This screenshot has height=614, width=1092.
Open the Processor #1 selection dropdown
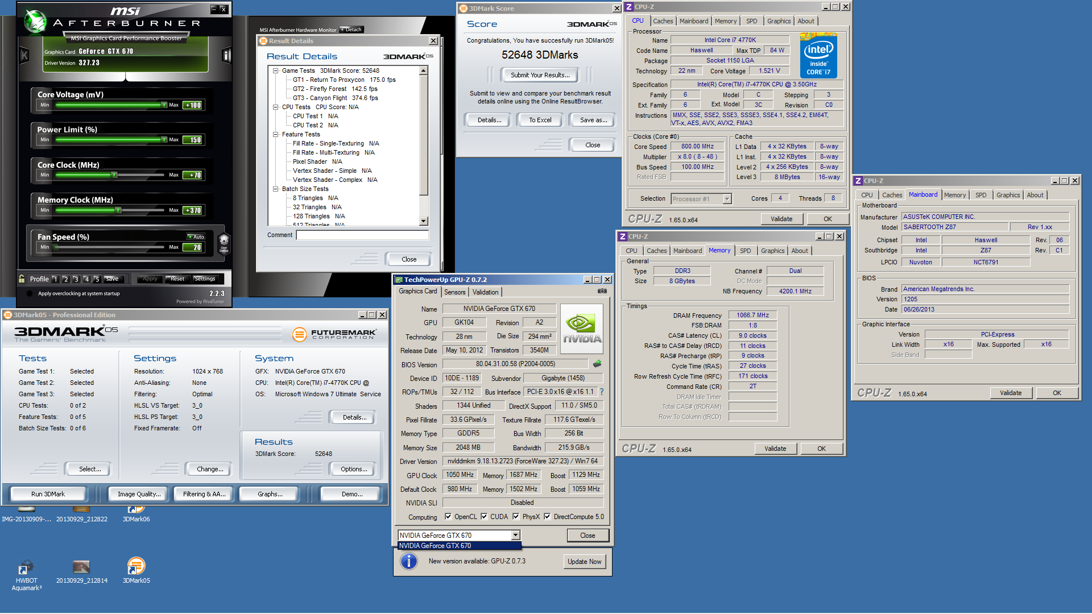[x=727, y=199]
